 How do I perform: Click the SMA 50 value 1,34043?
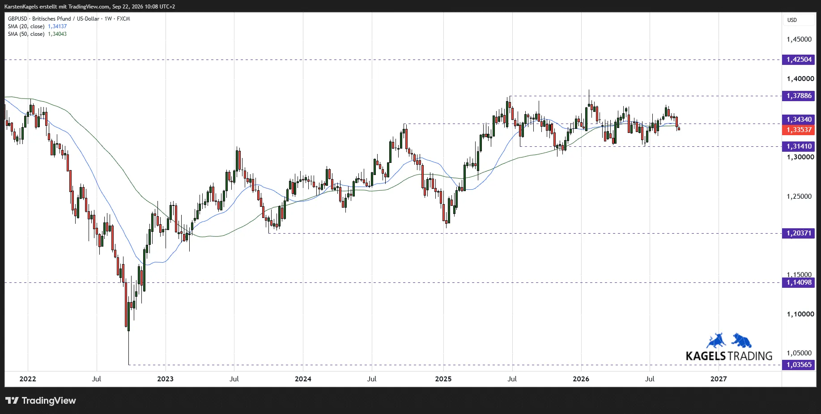(57, 34)
